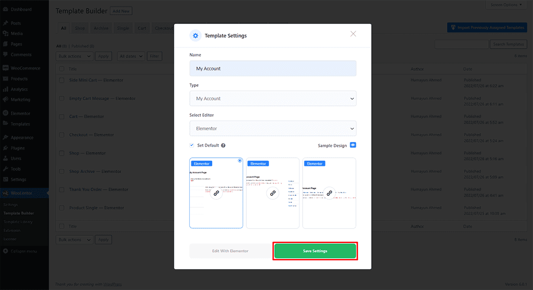Click the Template Settings gear icon
The image size is (533, 290).
click(x=195, y=35)
